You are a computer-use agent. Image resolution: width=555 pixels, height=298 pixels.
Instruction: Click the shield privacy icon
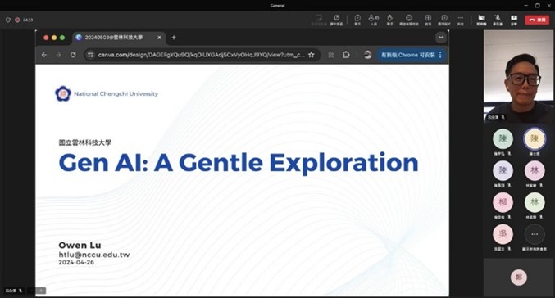(7, 20)
